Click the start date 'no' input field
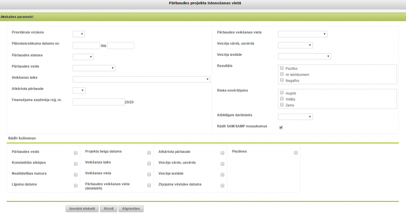 (86, 46)
